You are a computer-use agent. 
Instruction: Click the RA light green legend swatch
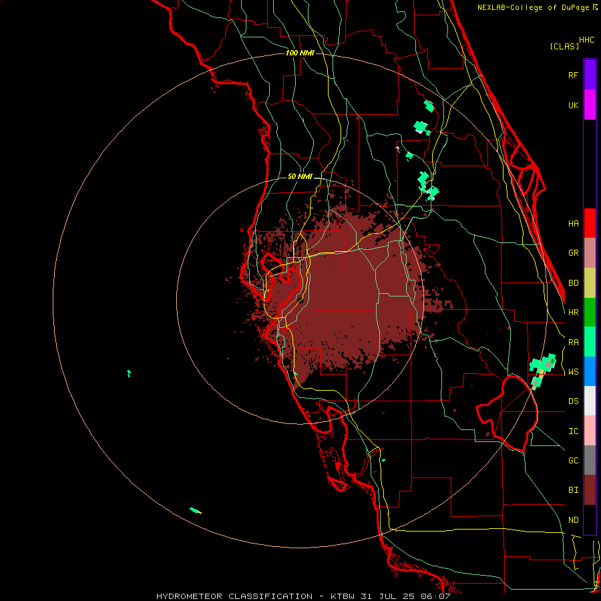pos(590,342)
